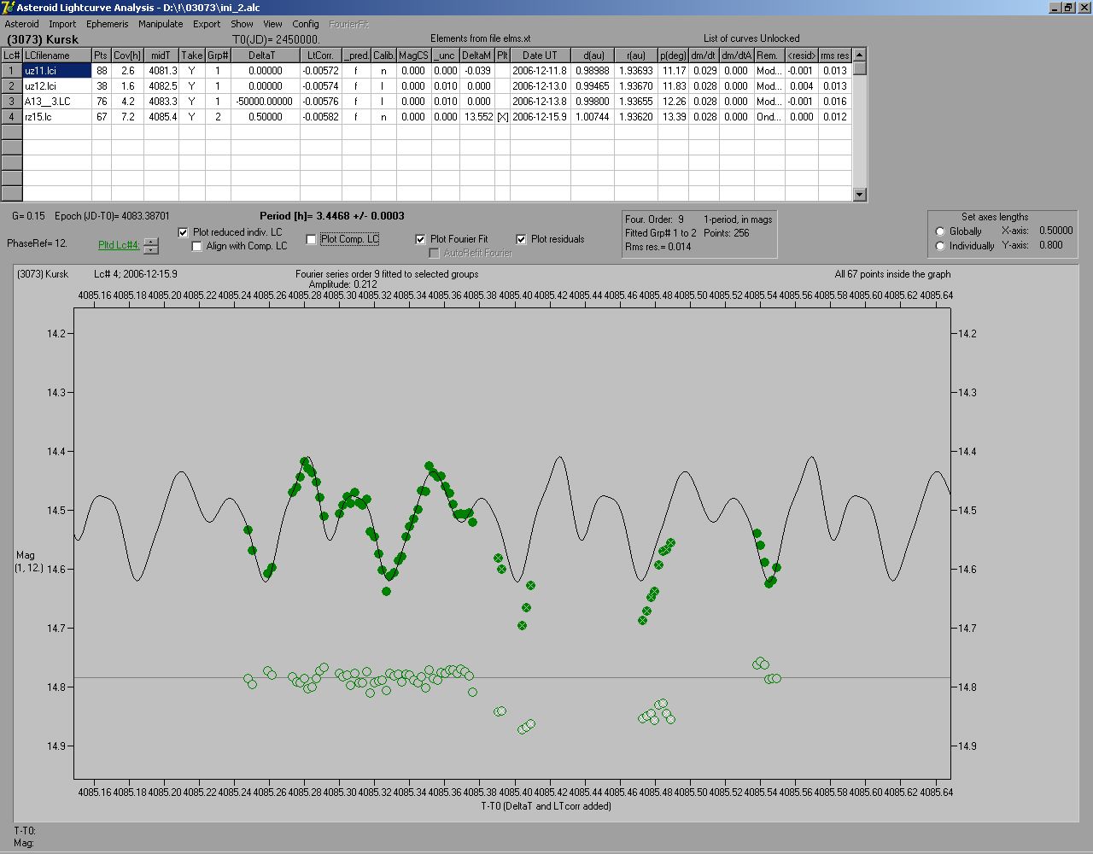1093x854 pixels.
Task: Enable Align with Comp. LC checkbox
Action: pos(197,246)
